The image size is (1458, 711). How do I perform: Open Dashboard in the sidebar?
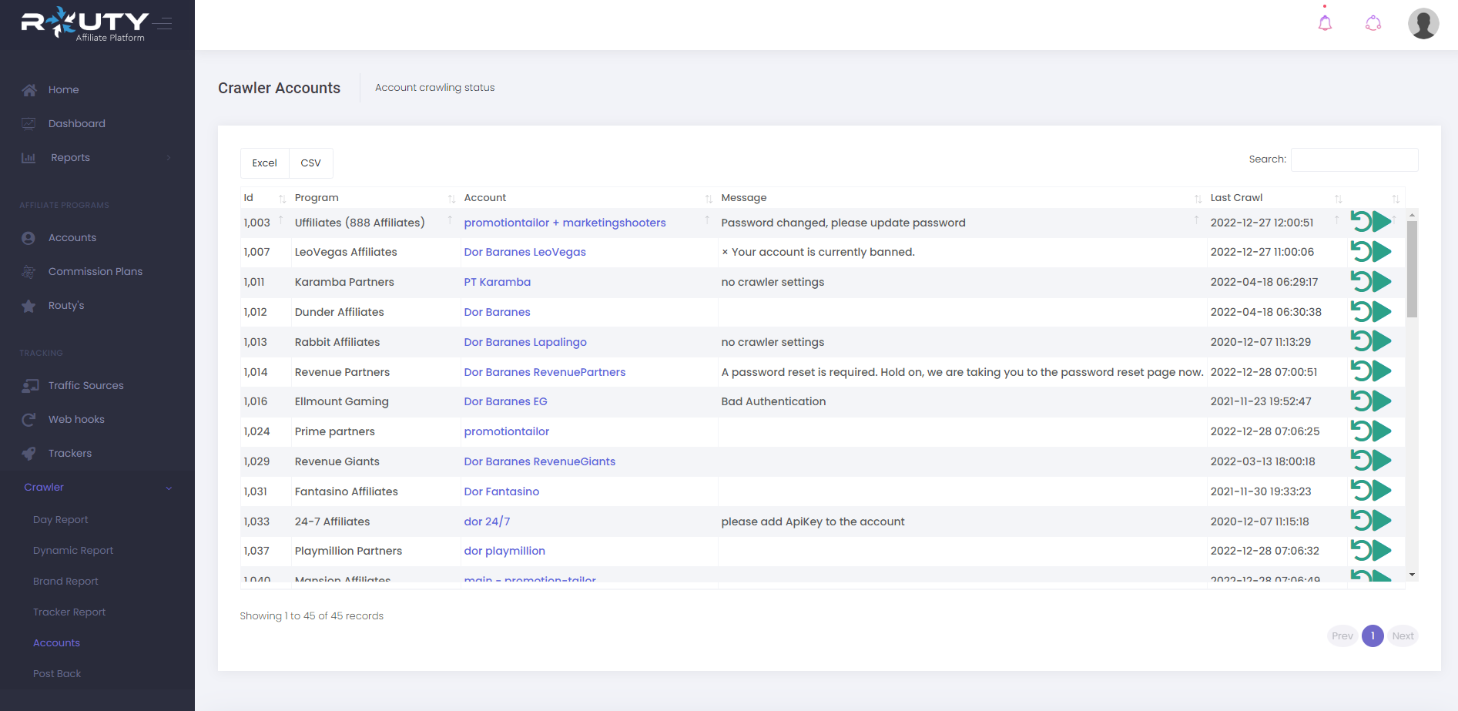click(77, 124)
